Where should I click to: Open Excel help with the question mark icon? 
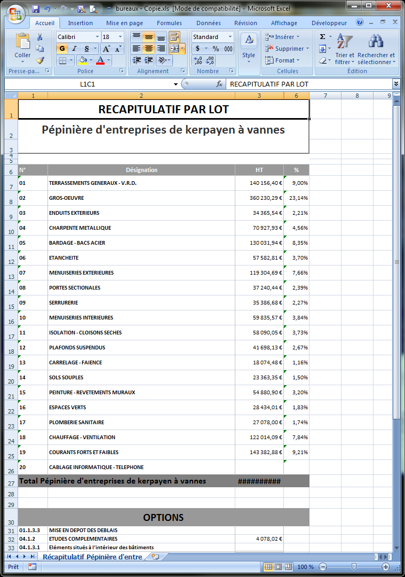click(360, 22)
